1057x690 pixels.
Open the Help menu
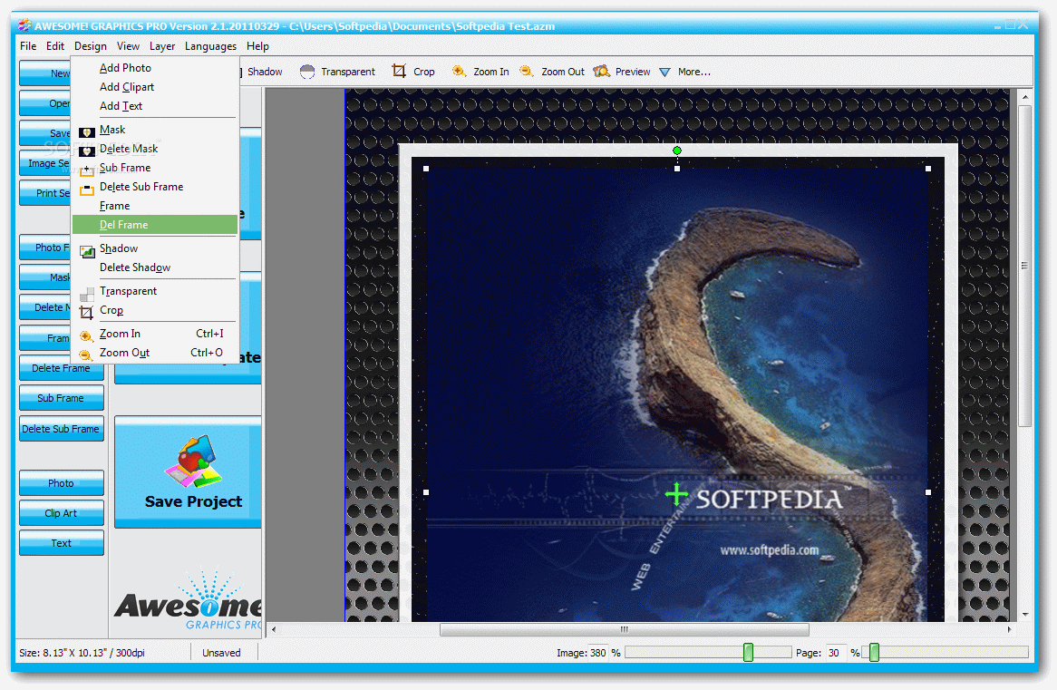pyautogui.click(x=257, y=46)
